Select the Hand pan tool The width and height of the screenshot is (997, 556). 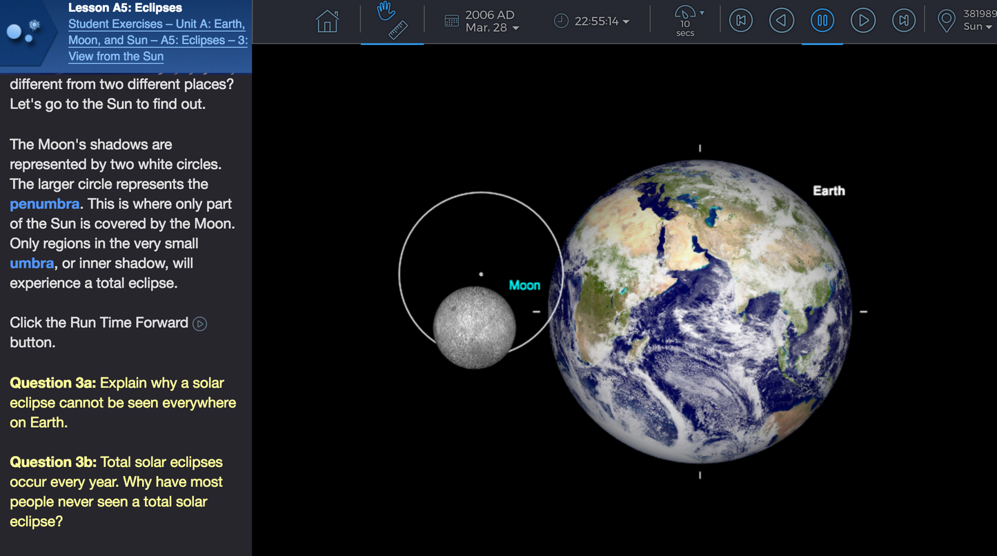coord(386,14)
